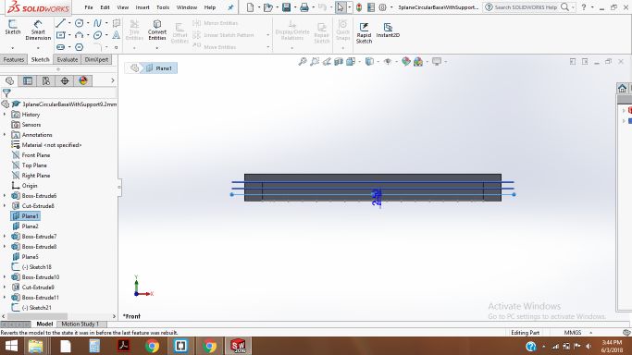Open the Spline tool dropdown arrow

(106, 23)
